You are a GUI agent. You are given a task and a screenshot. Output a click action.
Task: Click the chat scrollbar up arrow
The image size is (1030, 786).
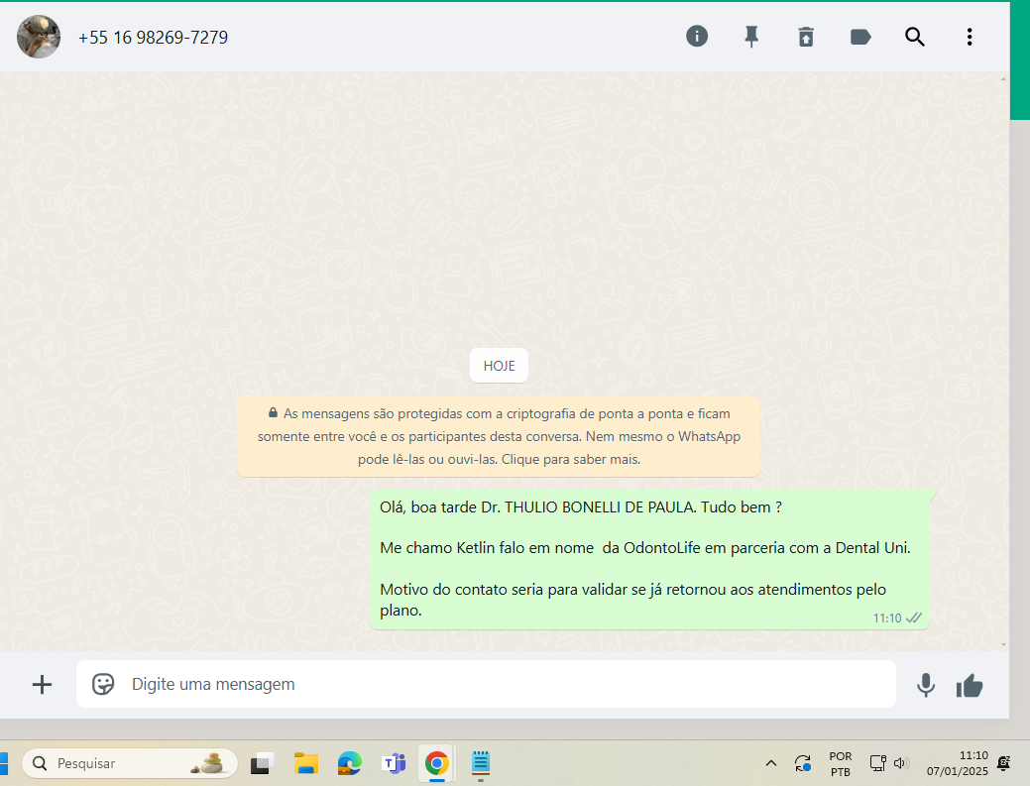tap(1003, 78)
